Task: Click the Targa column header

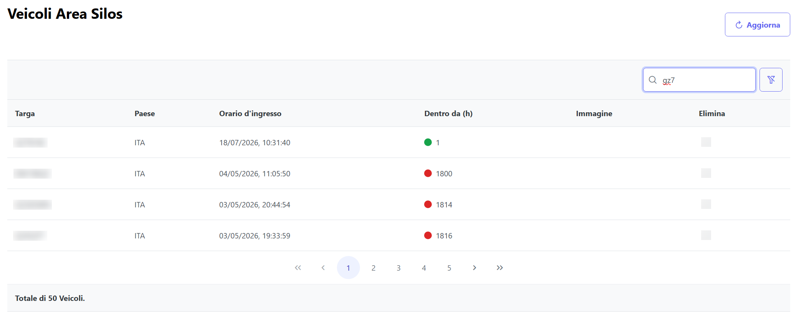Action: coord(25,113)
